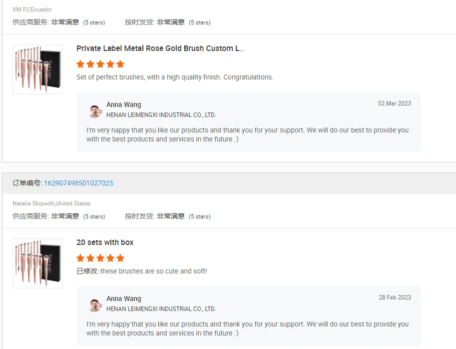Click the reviewer name VM PJ, Ecuador
This screenshot has width=456, height=349.
tap(32, 9)
